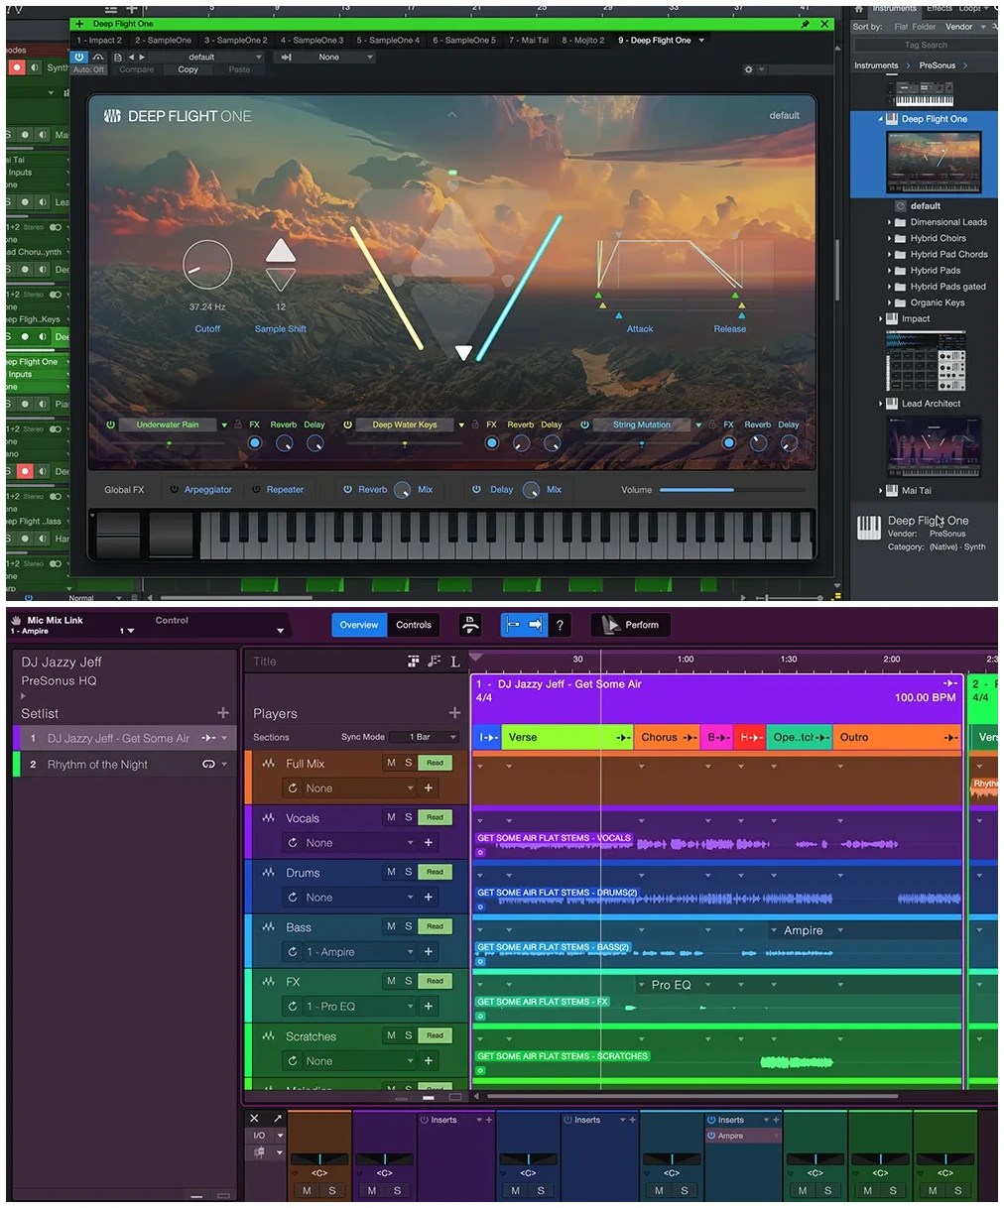Expand the Organic Keys folder
Viewport: 1004px width, 1208px height.
pos(889,303)
